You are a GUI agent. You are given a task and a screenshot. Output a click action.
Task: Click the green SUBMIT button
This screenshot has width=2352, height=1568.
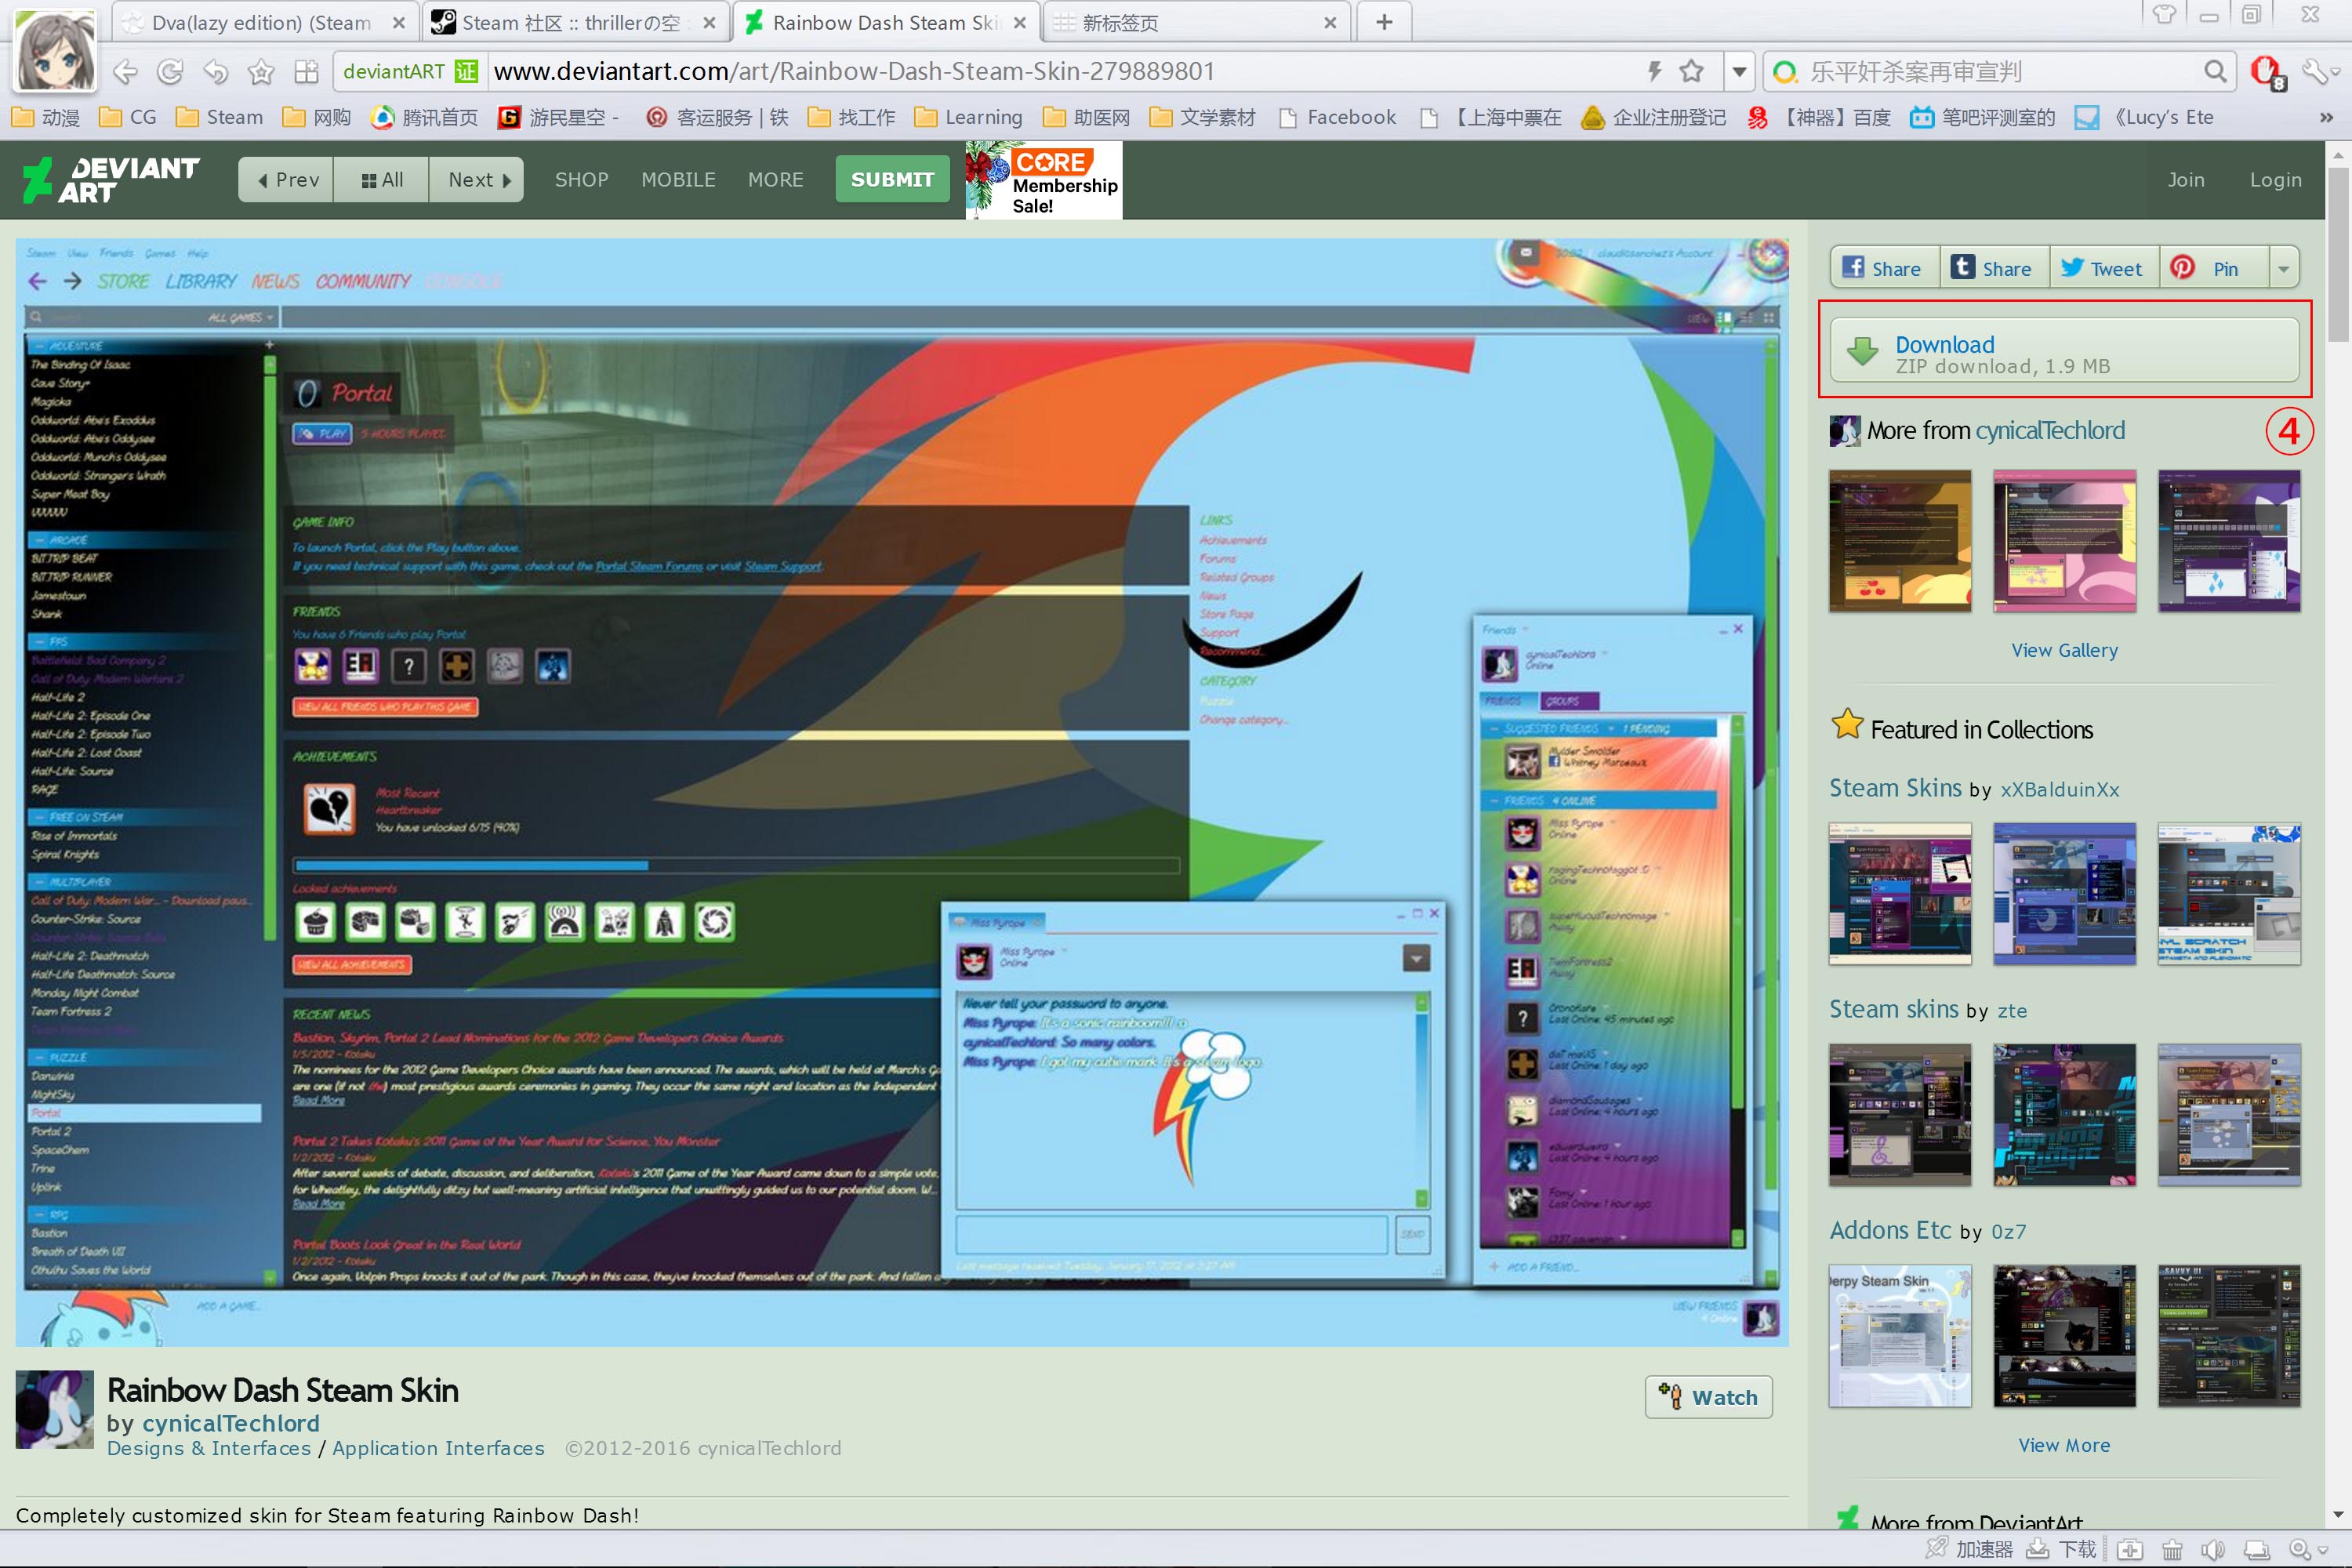pos(891,180)
